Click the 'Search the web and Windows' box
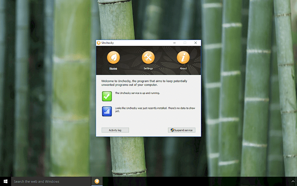297x186 pixels. 51,181
